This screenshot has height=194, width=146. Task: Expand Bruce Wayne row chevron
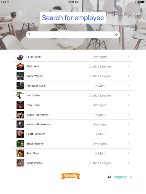coord(129,76)
